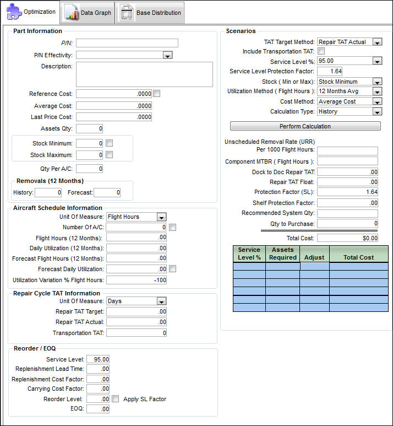This screenshot has height=426, width=393.
Task: Click the Description text area
Action: (x=144, y=74)
